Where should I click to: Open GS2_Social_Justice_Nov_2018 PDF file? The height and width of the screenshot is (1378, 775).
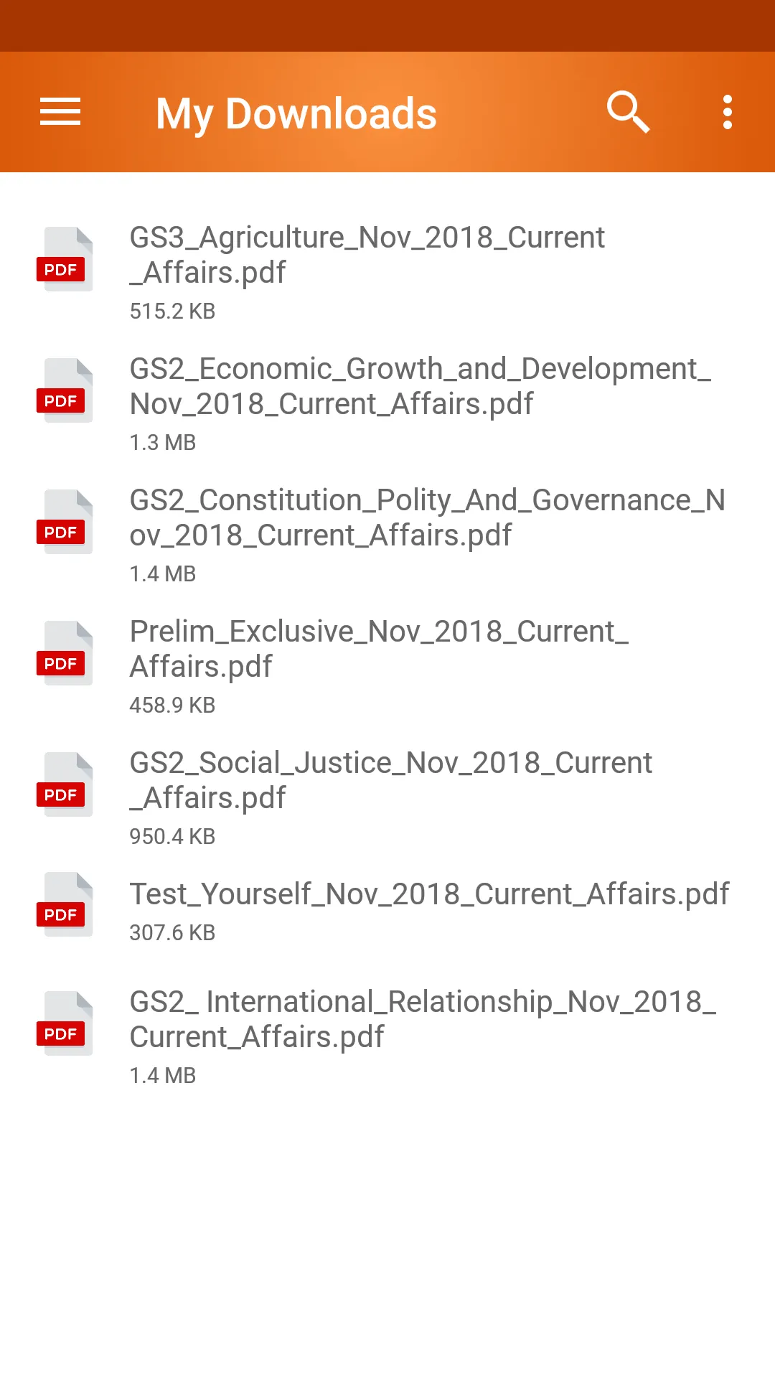tap(390, 780)
